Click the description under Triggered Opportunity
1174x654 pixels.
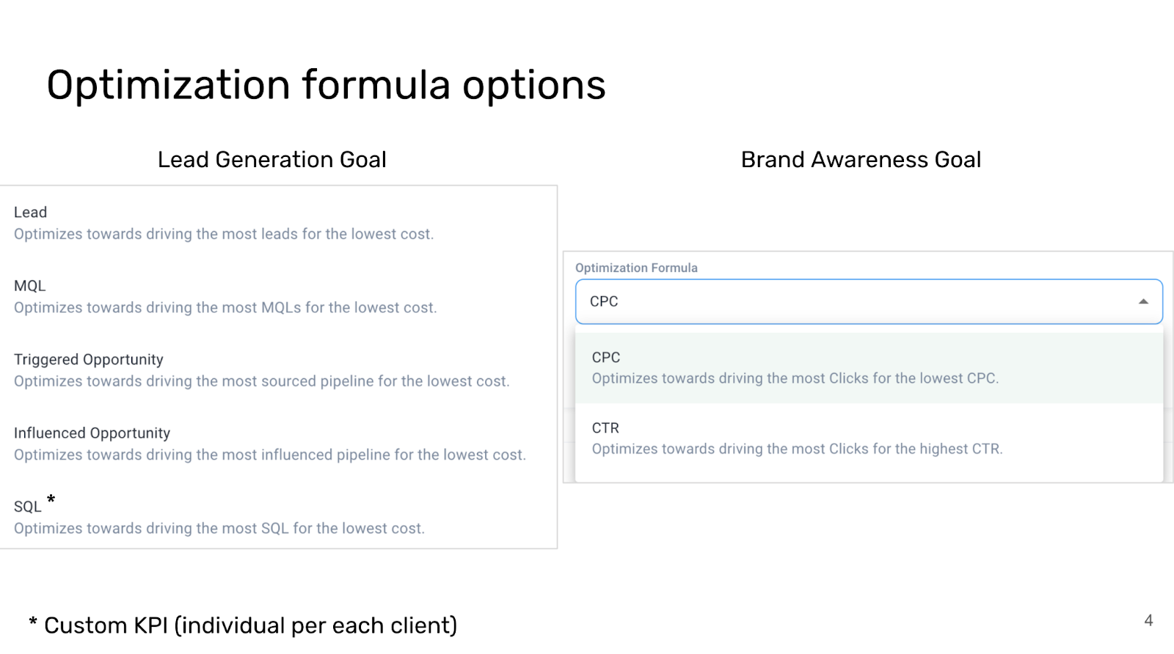point(261,381)
